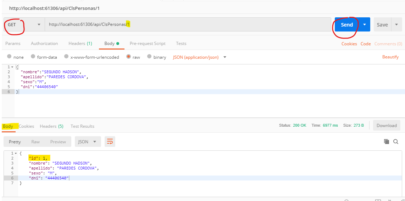The image size is (405, 201).
Task: Open the Test Results tab
Action: coord(82,126)
